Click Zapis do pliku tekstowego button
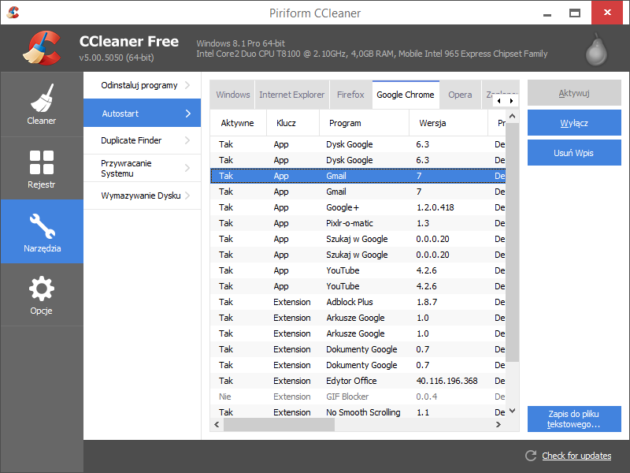The width and height of the screenshot is (630, 473). click(x=574, y=419)
